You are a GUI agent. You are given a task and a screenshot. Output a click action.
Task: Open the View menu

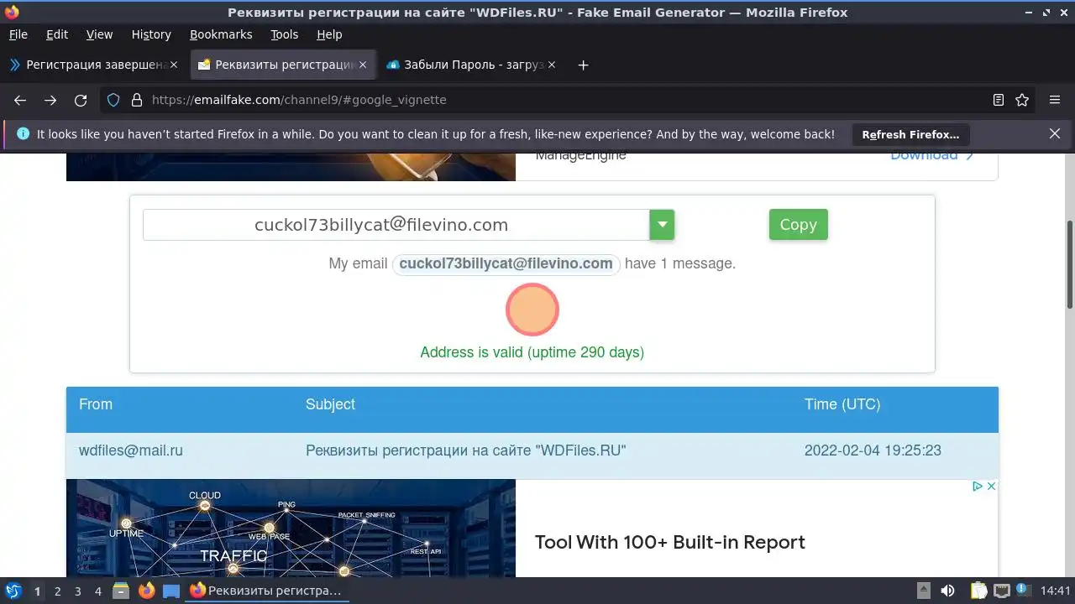tap(99, 34)
